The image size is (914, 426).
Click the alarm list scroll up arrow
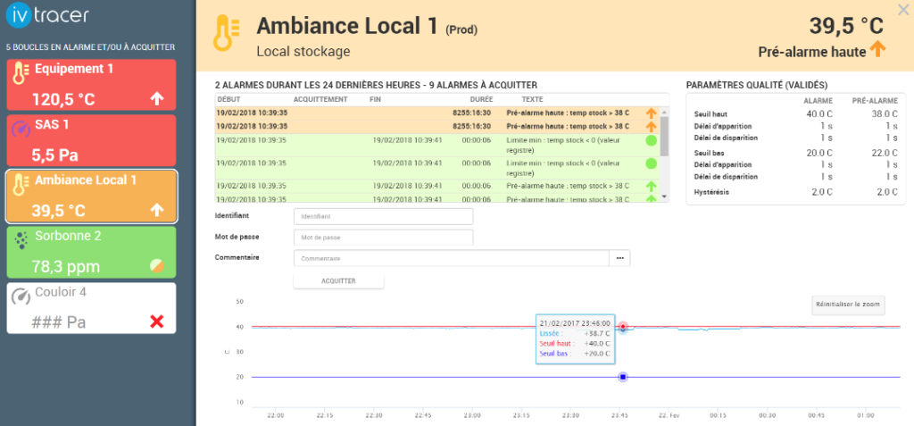(x=664, y=111)
